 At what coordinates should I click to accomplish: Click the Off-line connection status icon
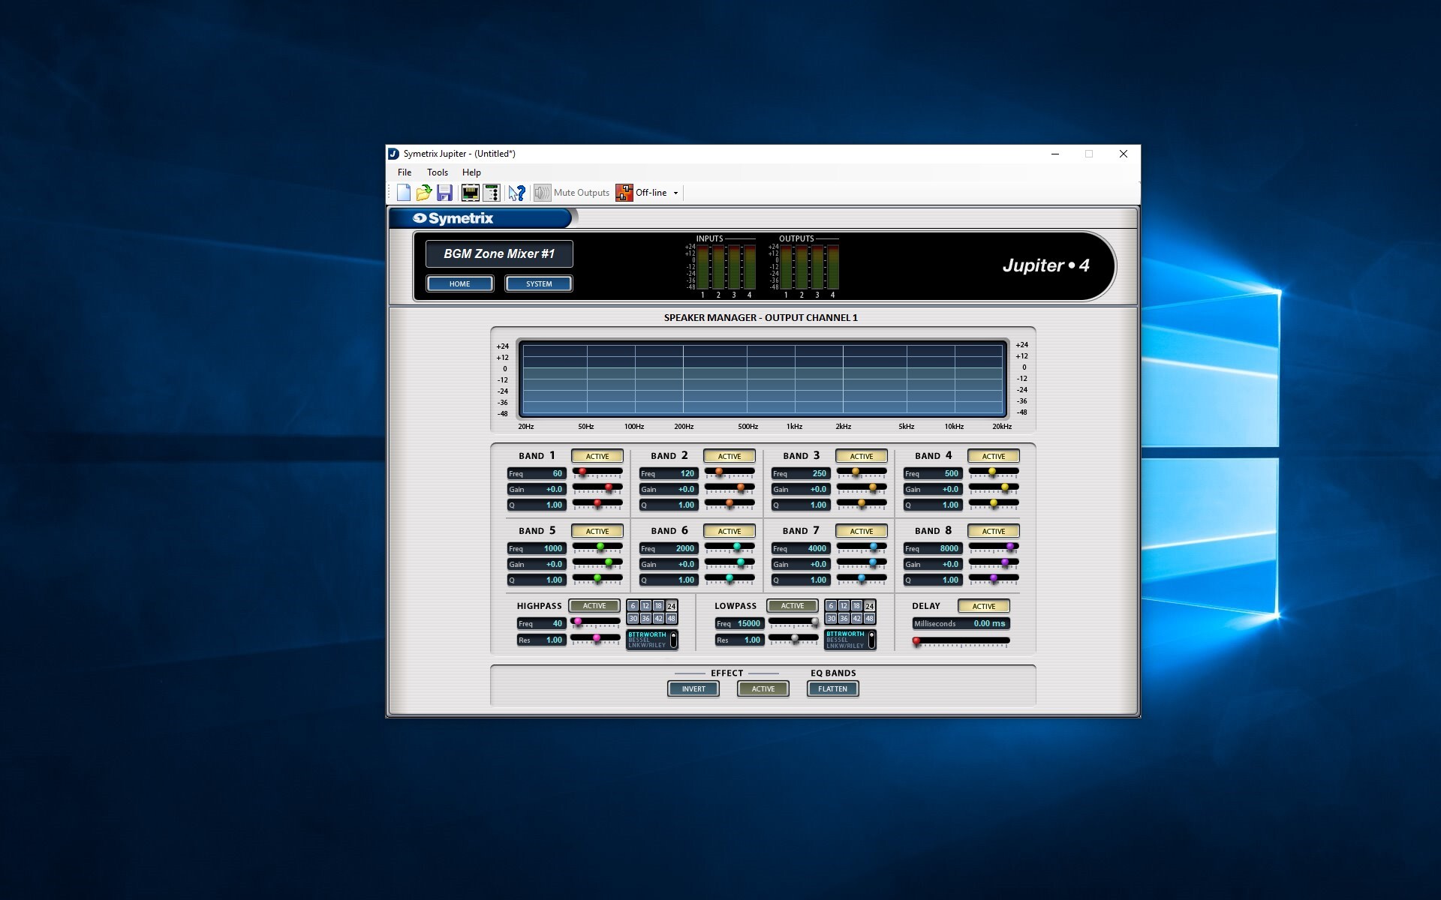(624, 193)
